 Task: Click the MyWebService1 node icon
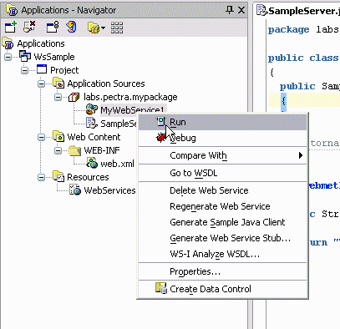(92, 109)
